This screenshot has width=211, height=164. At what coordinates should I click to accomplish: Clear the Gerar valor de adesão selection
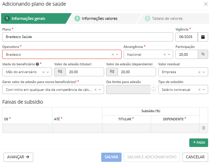pos(96,89)
